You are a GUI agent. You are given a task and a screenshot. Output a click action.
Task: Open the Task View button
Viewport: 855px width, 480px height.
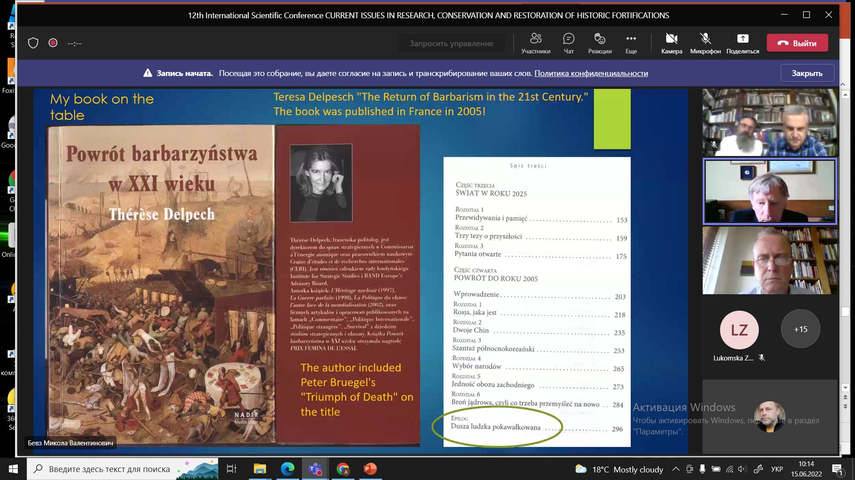(232, 469)
